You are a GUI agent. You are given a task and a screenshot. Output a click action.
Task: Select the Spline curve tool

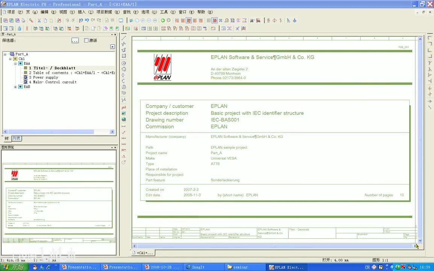click(x=124, y=100)
